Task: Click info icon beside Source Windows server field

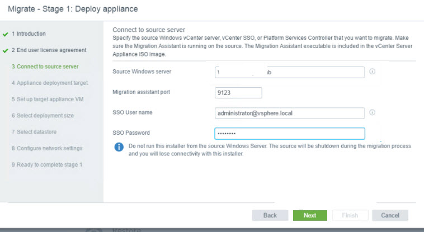Action: [372, 72]
